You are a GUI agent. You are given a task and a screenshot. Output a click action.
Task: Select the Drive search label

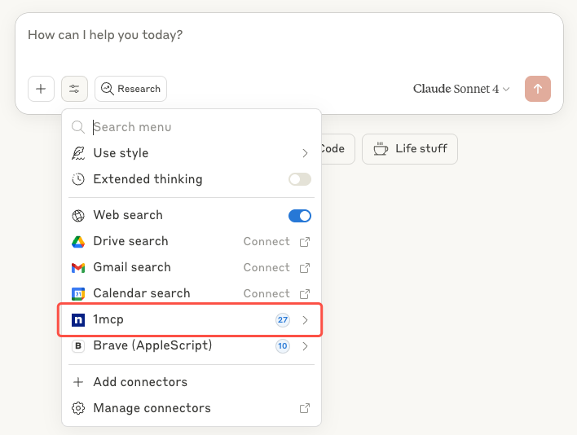tap(130, 241)
